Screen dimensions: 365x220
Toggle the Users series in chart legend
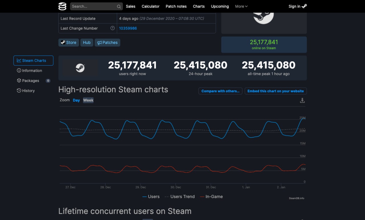tap(151, 197)
